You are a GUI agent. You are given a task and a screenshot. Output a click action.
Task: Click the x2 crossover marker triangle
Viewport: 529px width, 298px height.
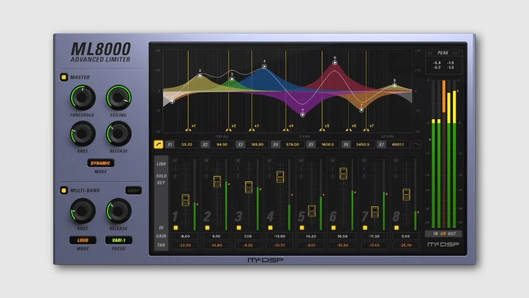[228, 130]
